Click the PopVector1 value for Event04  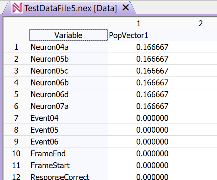pos(139,118)
